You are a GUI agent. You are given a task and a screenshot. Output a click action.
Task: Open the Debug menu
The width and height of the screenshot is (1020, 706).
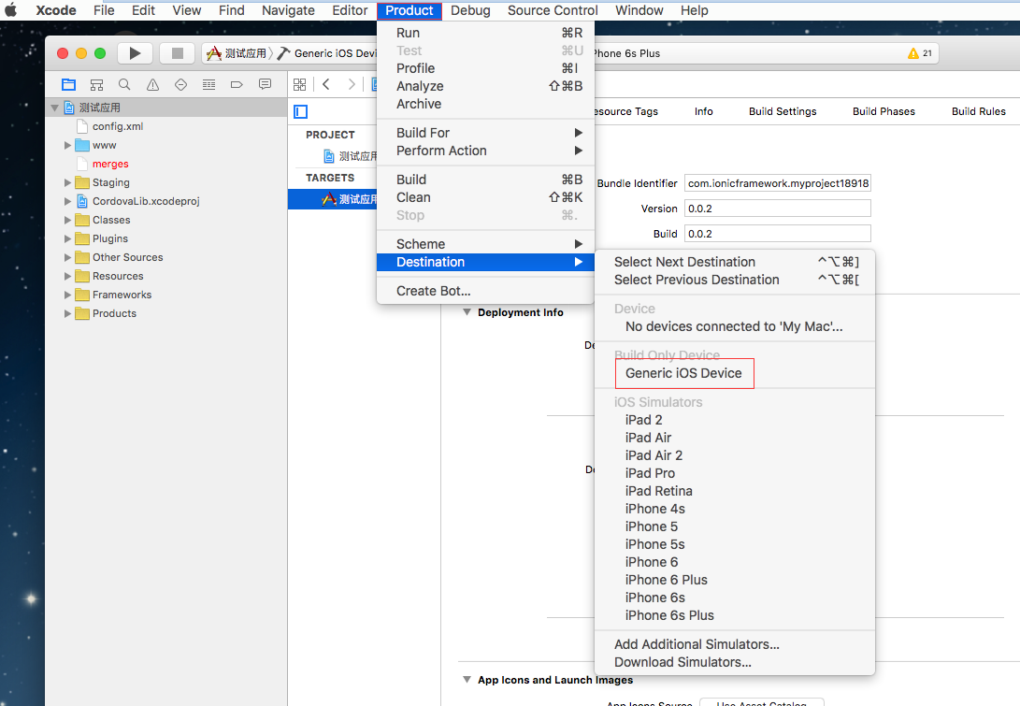point(470,10)
